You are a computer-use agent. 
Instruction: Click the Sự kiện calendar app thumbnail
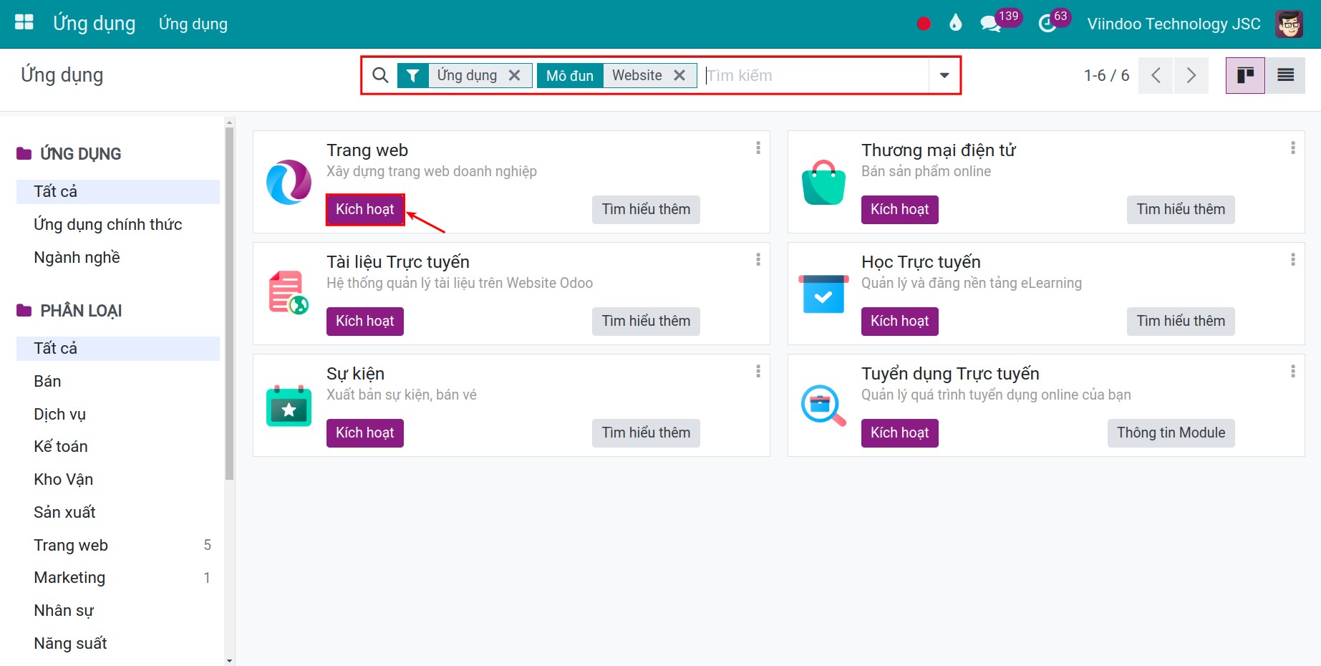pyautogui.click(x=289, y=406)
